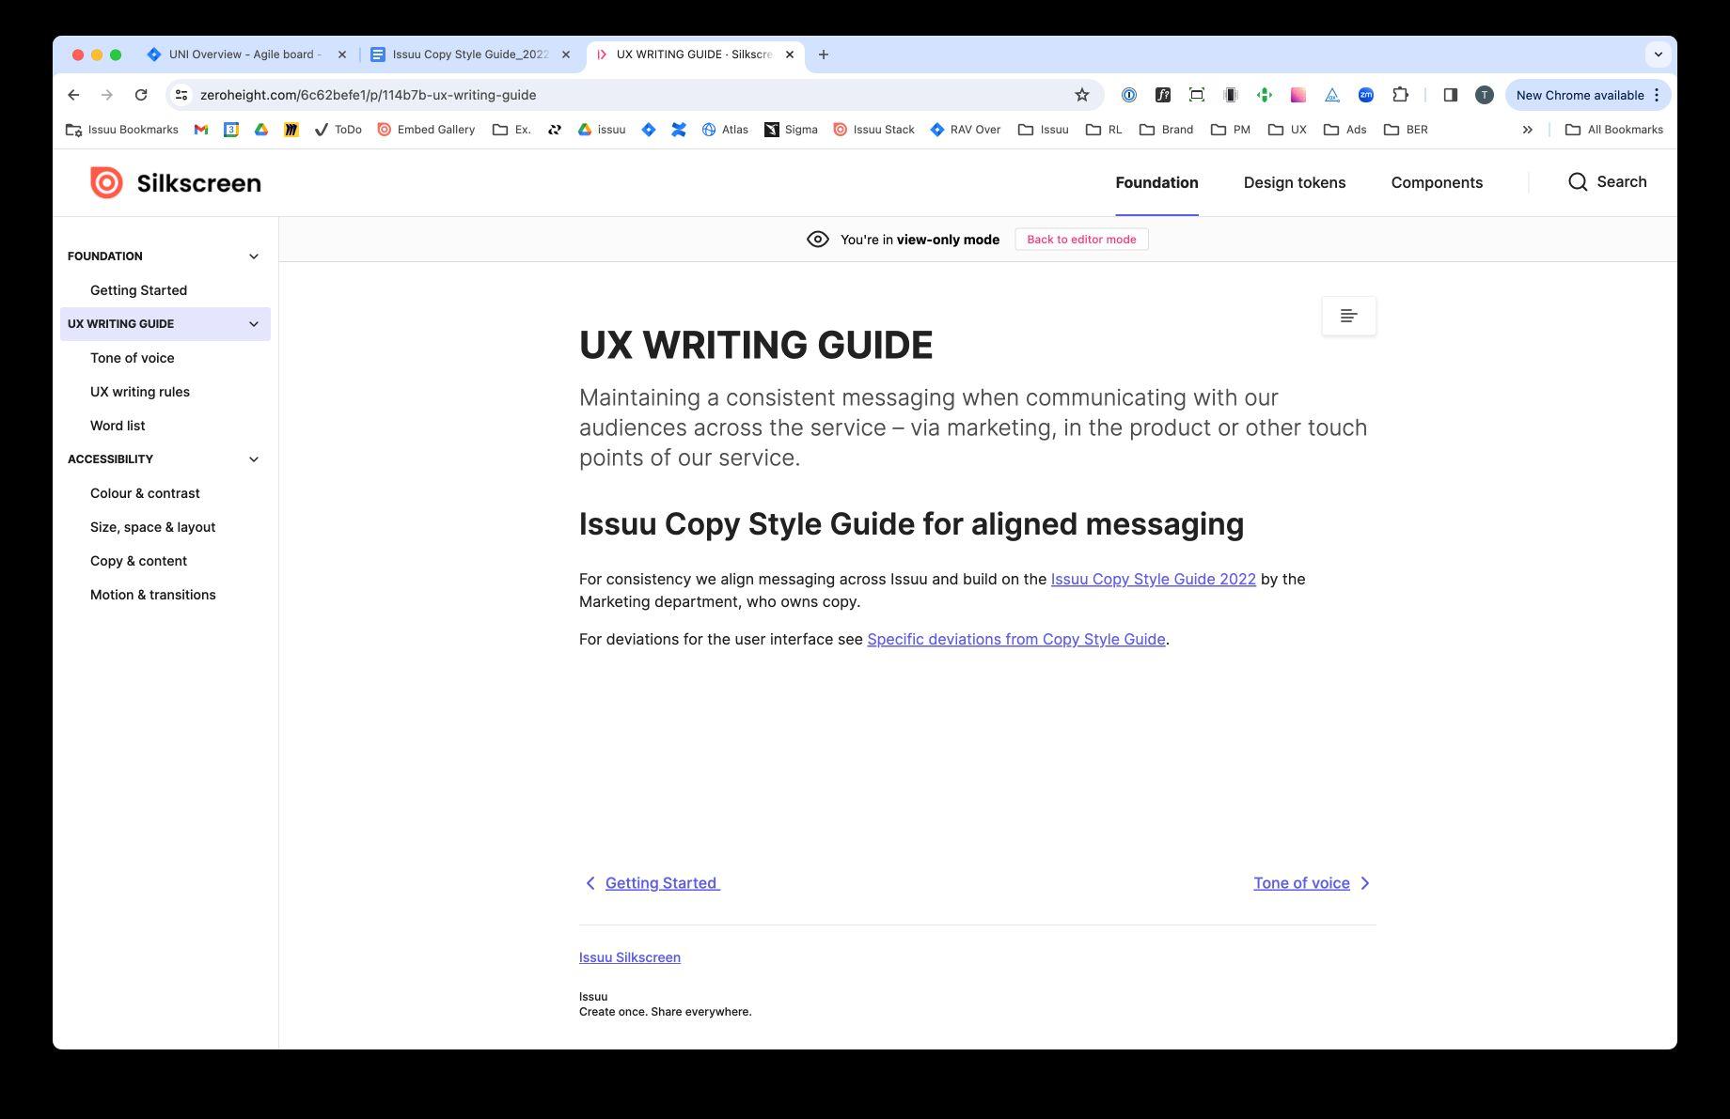Collapse the UX WRITING GUIDE section
The width and height of the screenshot is (1730, 1119).
click(253, 324)
